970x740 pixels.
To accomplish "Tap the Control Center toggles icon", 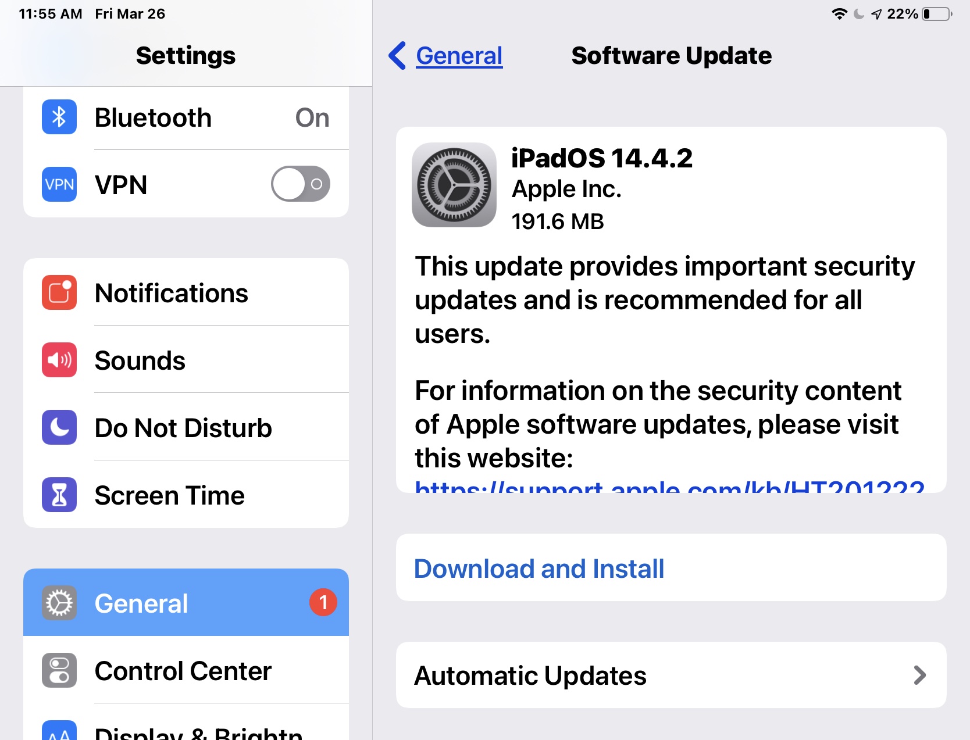I will 59,670.
